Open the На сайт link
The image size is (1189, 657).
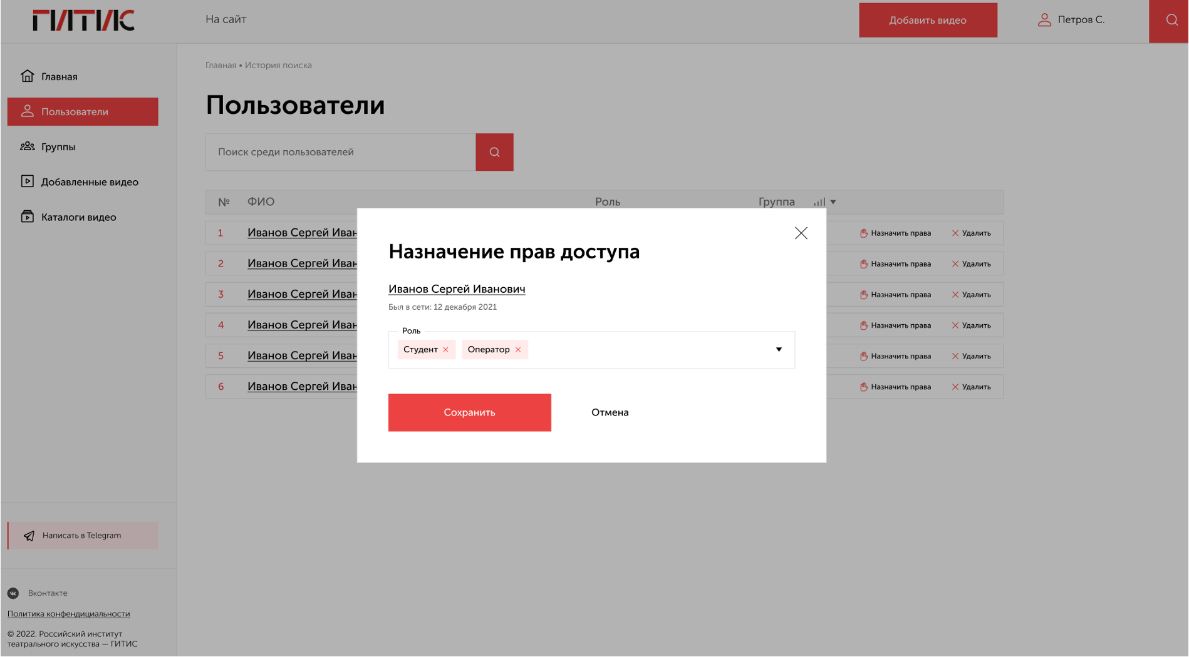[226, 19]
